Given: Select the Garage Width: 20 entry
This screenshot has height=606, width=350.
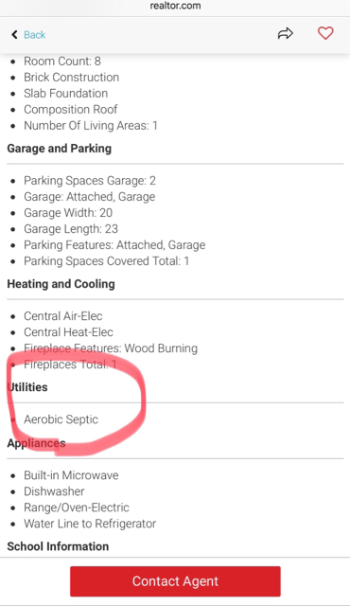Looking at the screenshot, I should (x=68, y=213).
